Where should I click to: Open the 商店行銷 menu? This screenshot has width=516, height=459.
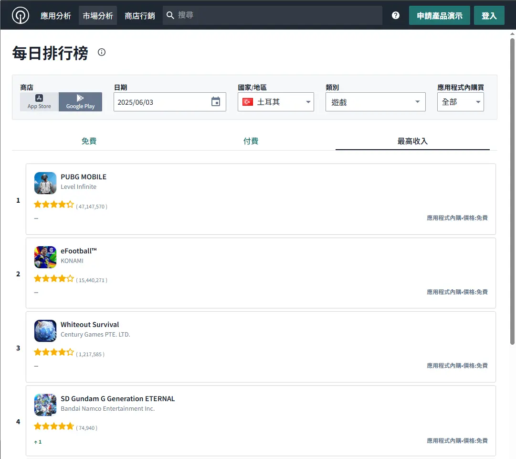point(140,15)
